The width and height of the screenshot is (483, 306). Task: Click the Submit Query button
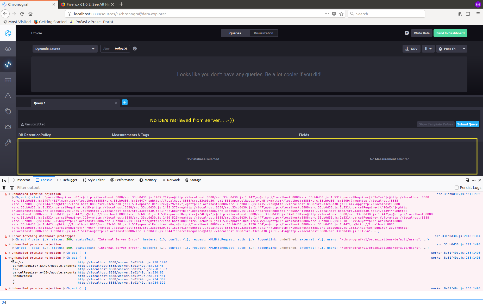467,124
